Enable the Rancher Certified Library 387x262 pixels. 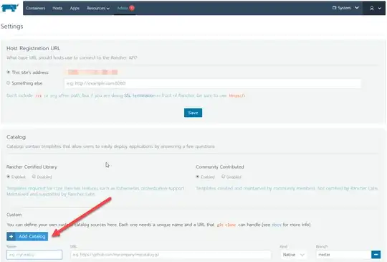8,177
